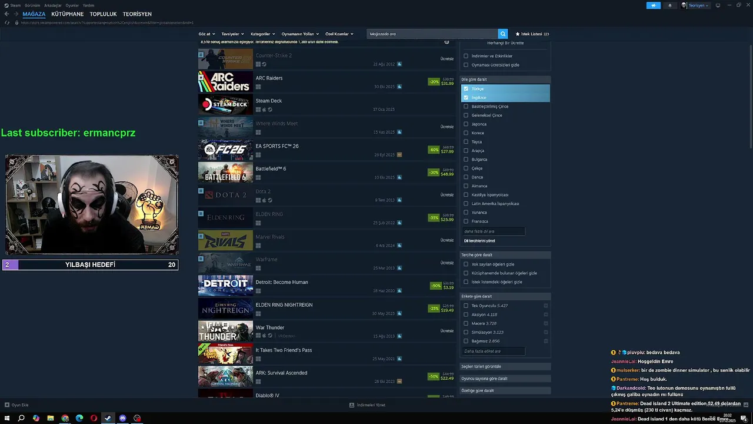Screen dimensions: 753x424
Task: Open Steam announcements megaphone button
Action: click(x=654, y=5)
